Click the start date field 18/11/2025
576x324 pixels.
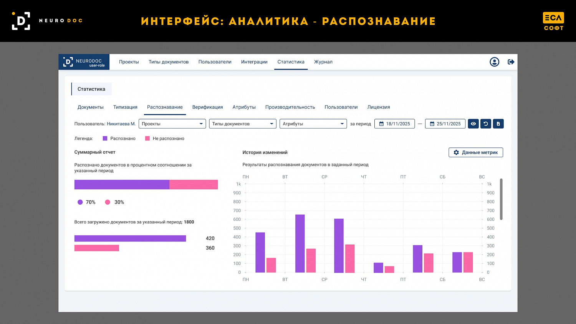(x=394, y=124)
